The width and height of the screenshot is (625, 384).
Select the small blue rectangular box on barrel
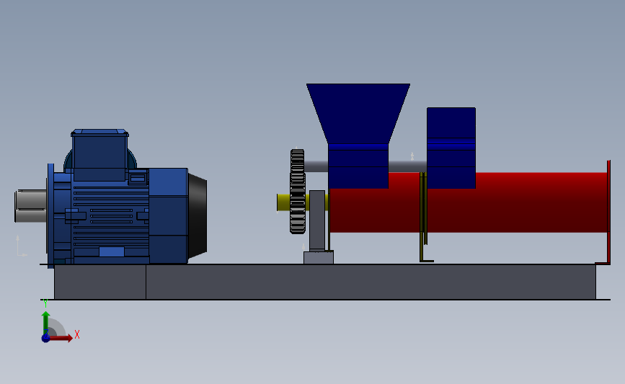coord(451,148)
